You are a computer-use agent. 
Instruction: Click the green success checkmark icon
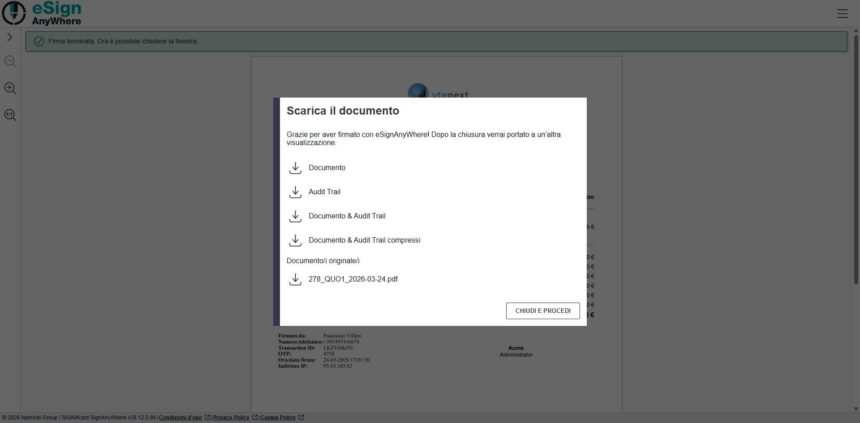point(39,41)
